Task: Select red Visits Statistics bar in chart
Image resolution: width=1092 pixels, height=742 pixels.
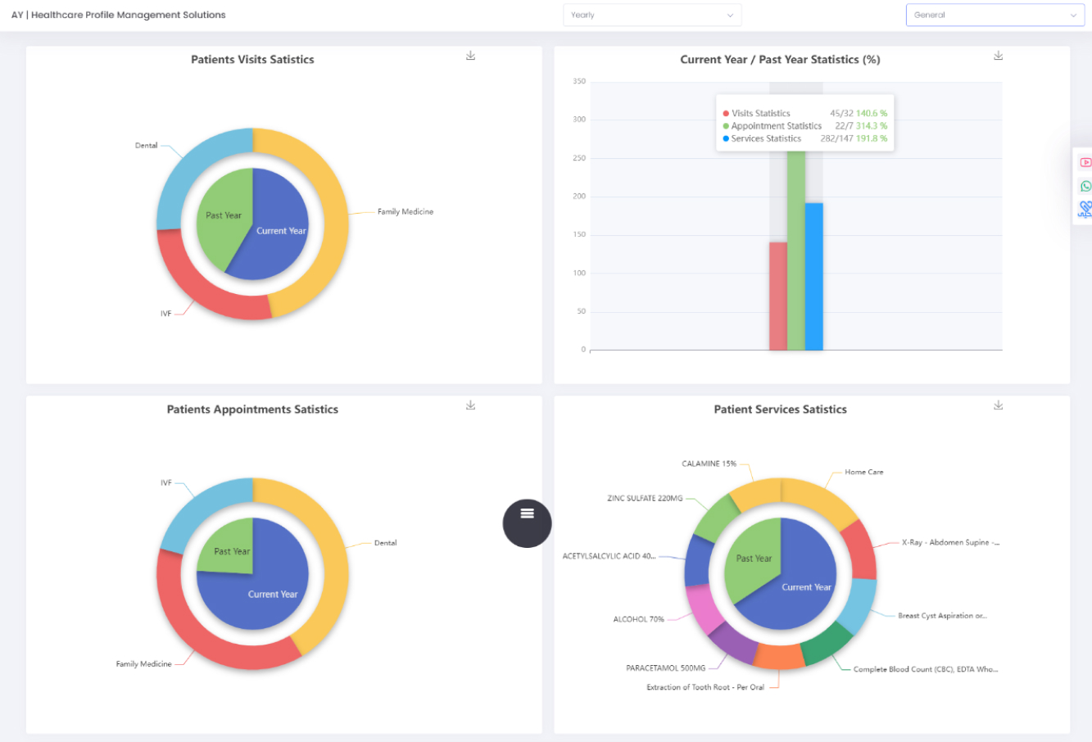Action: tap(777, 296)
